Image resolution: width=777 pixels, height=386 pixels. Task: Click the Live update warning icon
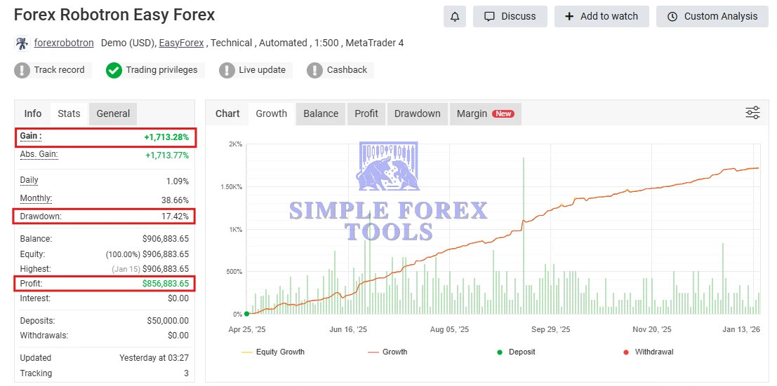pyautogui.click(x=227, y=70)
